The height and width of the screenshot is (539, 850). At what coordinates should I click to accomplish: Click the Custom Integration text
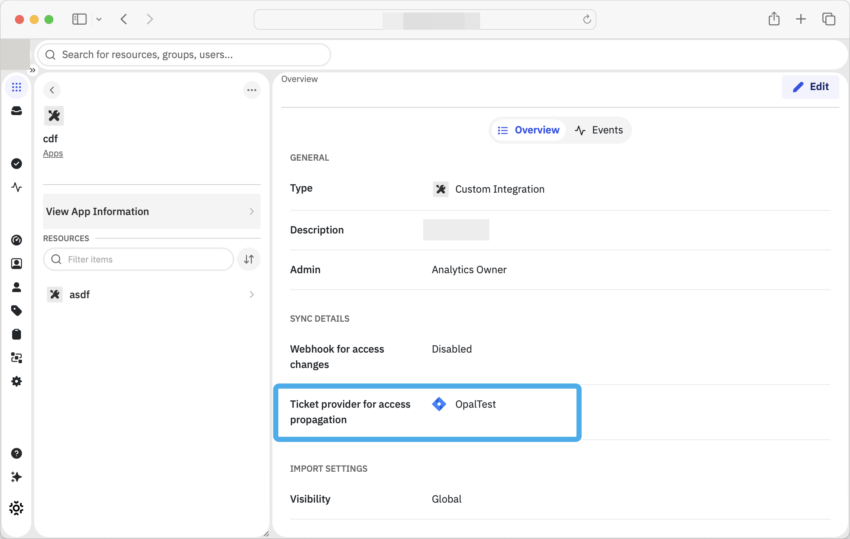coord(500,189)
